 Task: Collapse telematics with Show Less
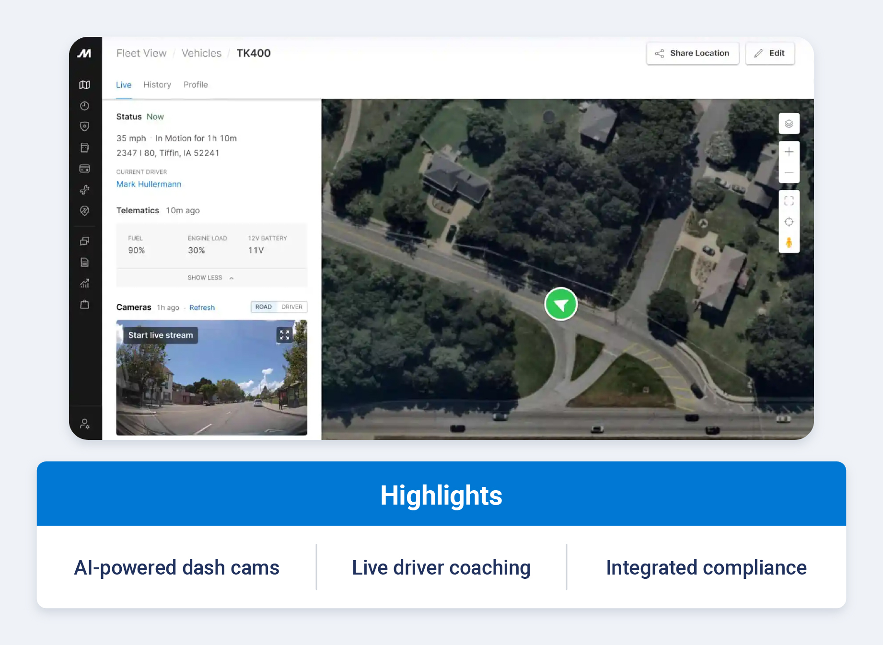point(211,277)
